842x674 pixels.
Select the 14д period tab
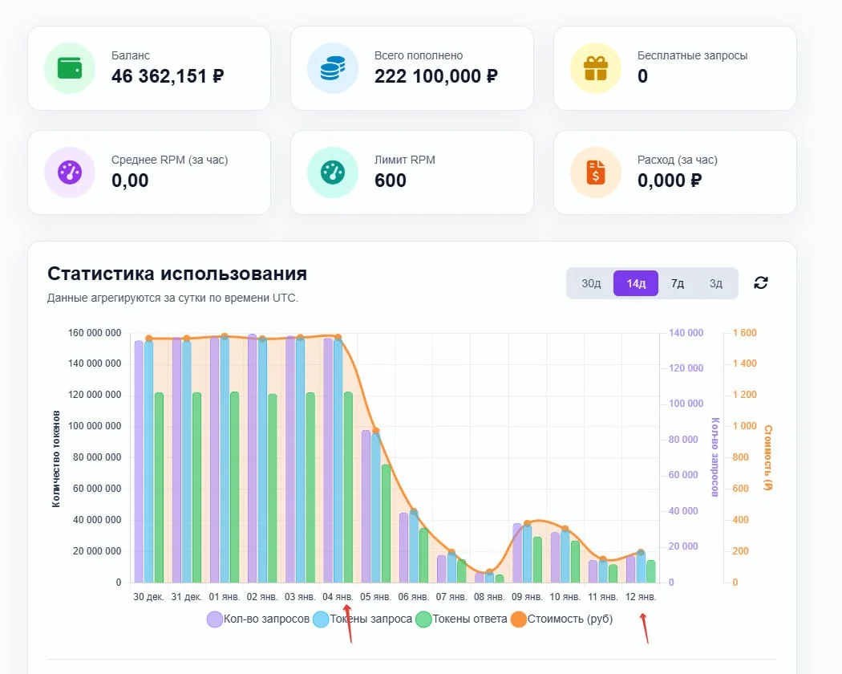pos(636,283)
